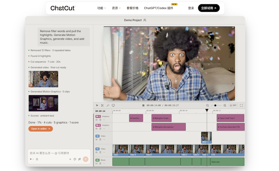Click the collaborators icon beside Demo Project
This screenshot has width=279, height=171.
tap(145, 20)
